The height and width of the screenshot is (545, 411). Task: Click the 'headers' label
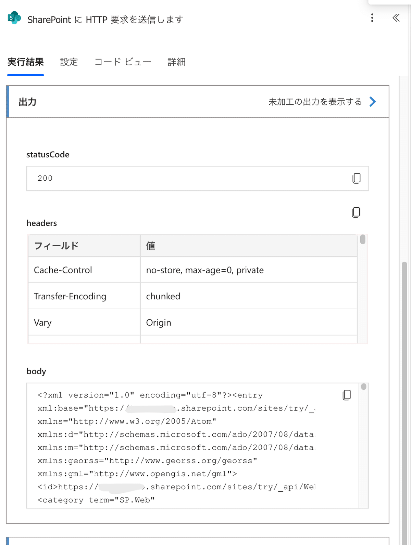coord(42,223)
